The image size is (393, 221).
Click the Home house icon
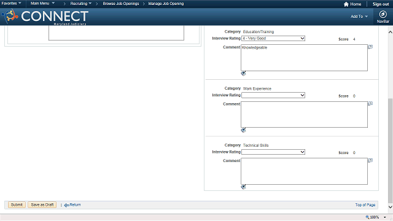[x=346, y=4]
